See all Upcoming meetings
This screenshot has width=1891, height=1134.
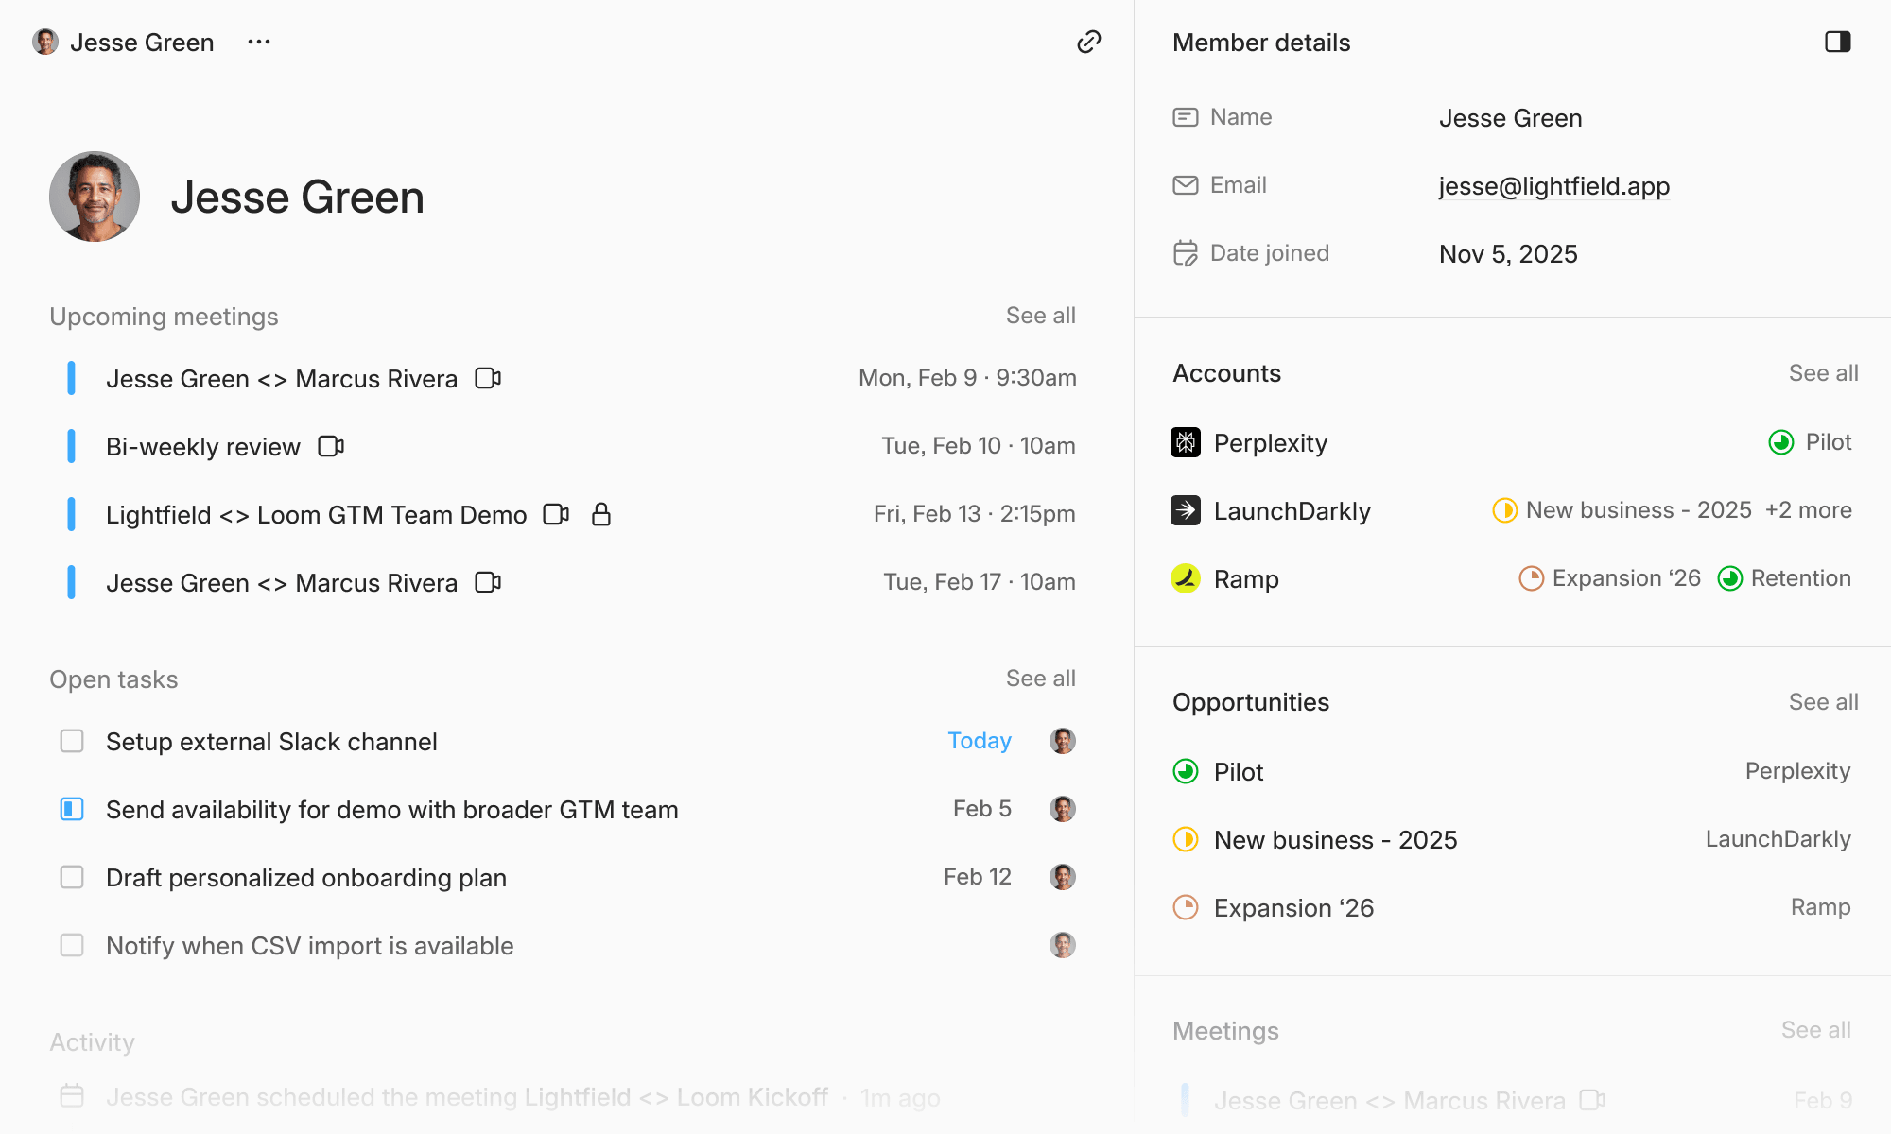1040,316
